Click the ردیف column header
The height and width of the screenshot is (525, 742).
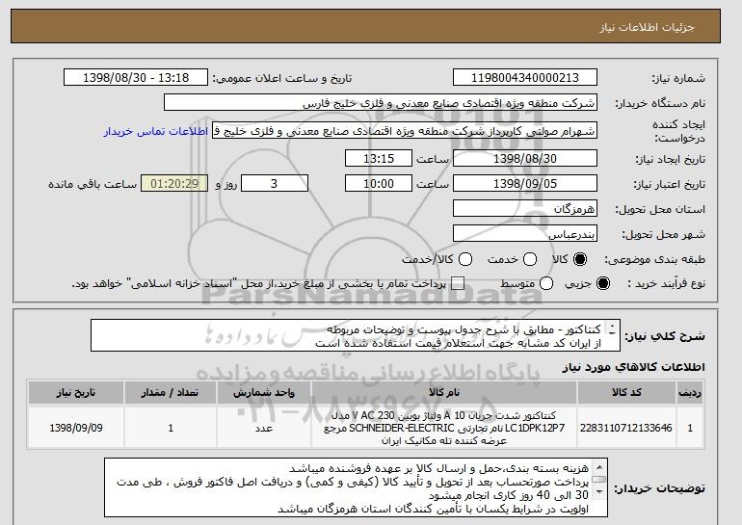pyautogui.click(x=689, y=393)
